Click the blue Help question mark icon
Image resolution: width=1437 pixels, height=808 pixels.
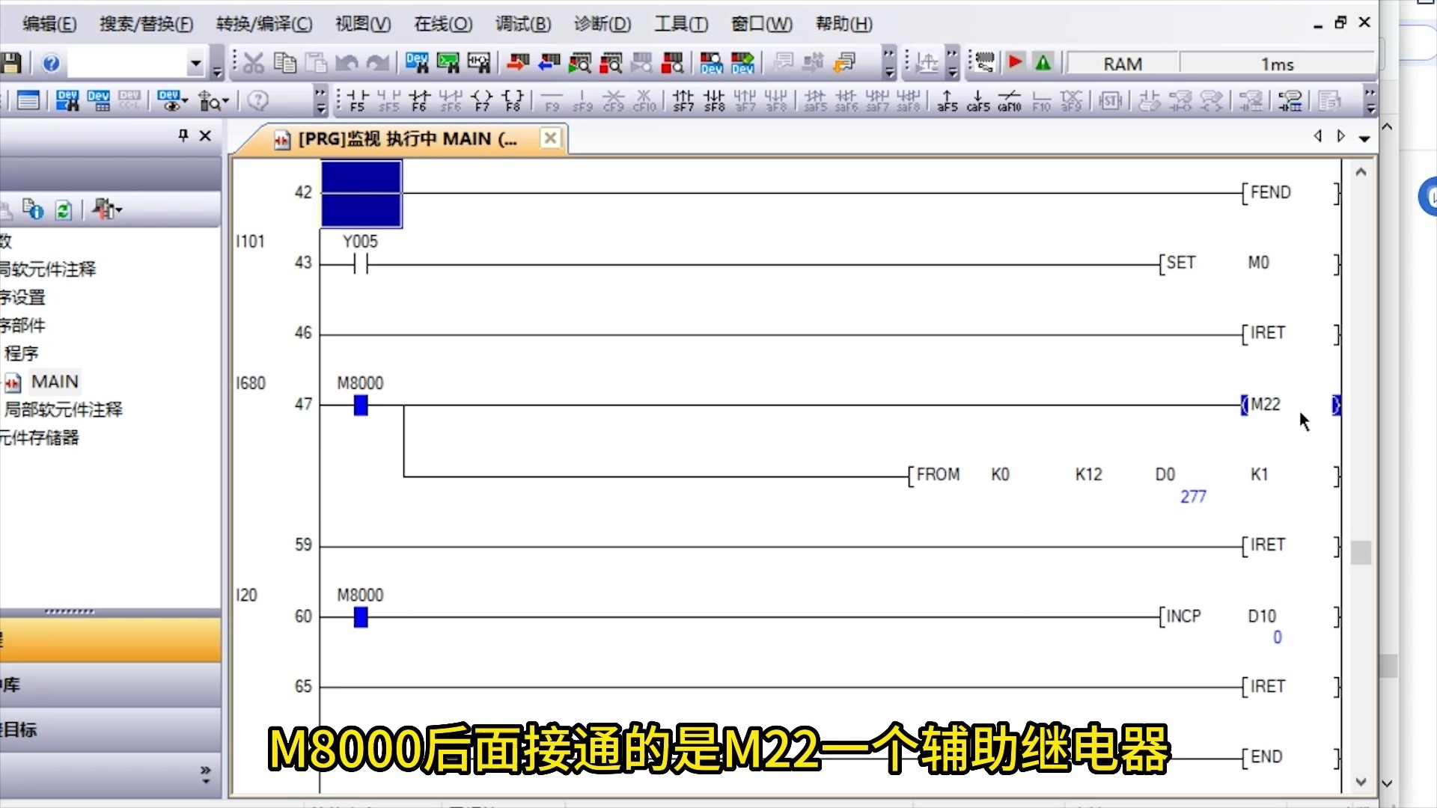(x=51, y=64)
